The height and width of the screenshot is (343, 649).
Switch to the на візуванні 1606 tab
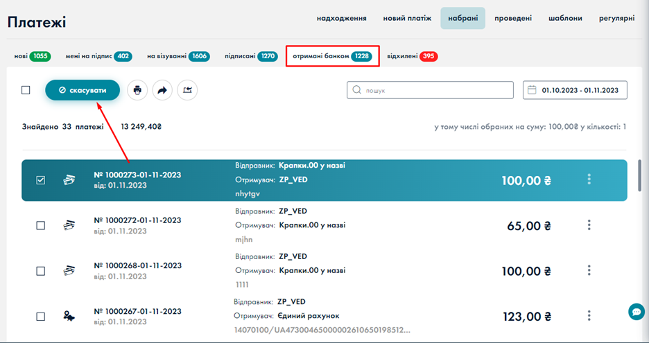point(178,56)
